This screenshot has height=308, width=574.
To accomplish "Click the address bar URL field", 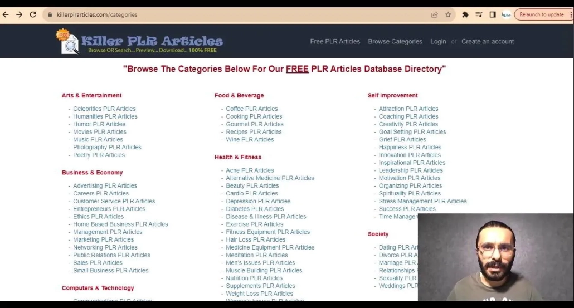I will (223, 15).
